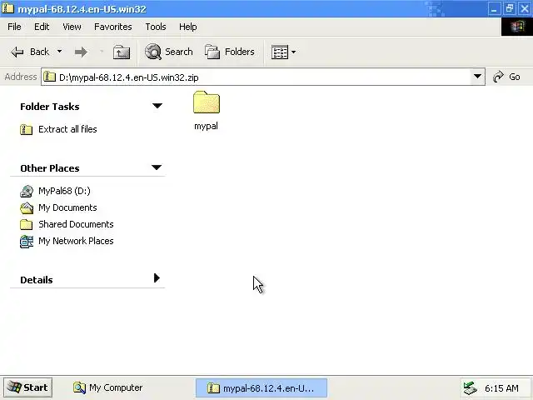Viewport: 533px width, 400px height.
Task: Expand the Details section
Action: tap(157, 278)
